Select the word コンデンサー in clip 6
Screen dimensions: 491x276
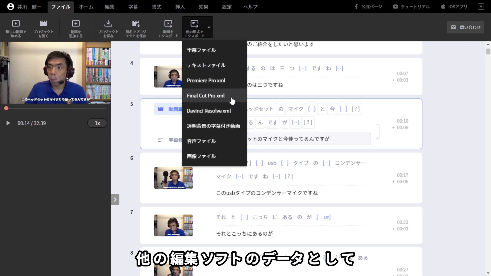pos(350,163)
